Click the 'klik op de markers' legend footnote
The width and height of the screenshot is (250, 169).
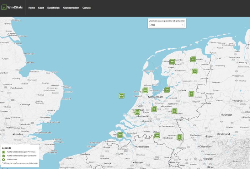20,163
